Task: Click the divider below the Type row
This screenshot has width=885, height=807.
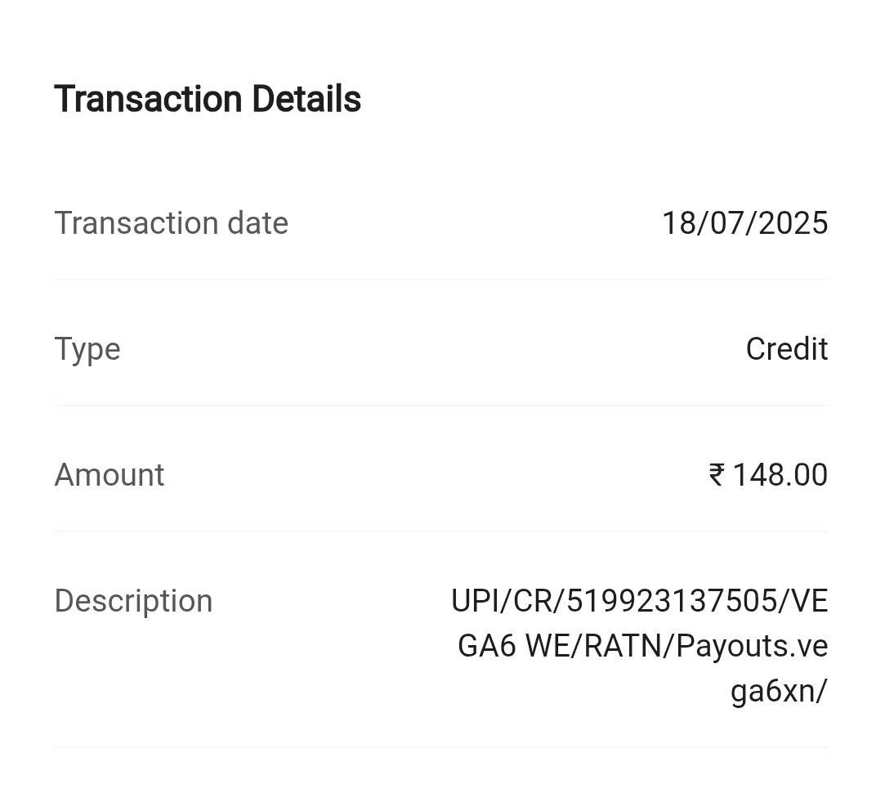Action: [441, 406]
